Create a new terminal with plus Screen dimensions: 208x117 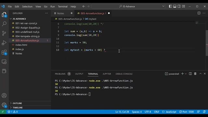(x=182, y=74)
